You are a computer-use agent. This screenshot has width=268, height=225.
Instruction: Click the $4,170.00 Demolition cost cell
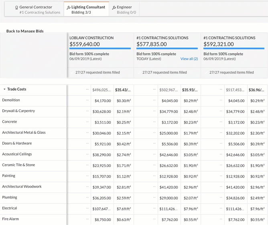click(x=102, y=101)
